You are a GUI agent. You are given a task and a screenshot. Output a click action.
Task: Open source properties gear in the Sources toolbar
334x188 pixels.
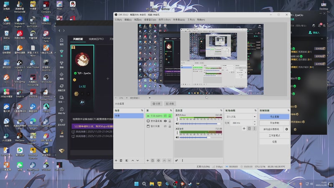click(x=158, y=160)
